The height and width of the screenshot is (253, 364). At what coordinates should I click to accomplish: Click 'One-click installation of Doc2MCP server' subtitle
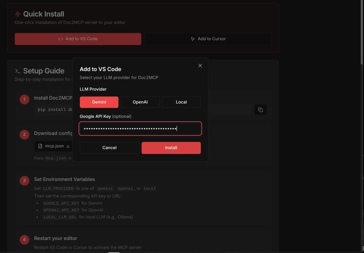click(70, 23)
